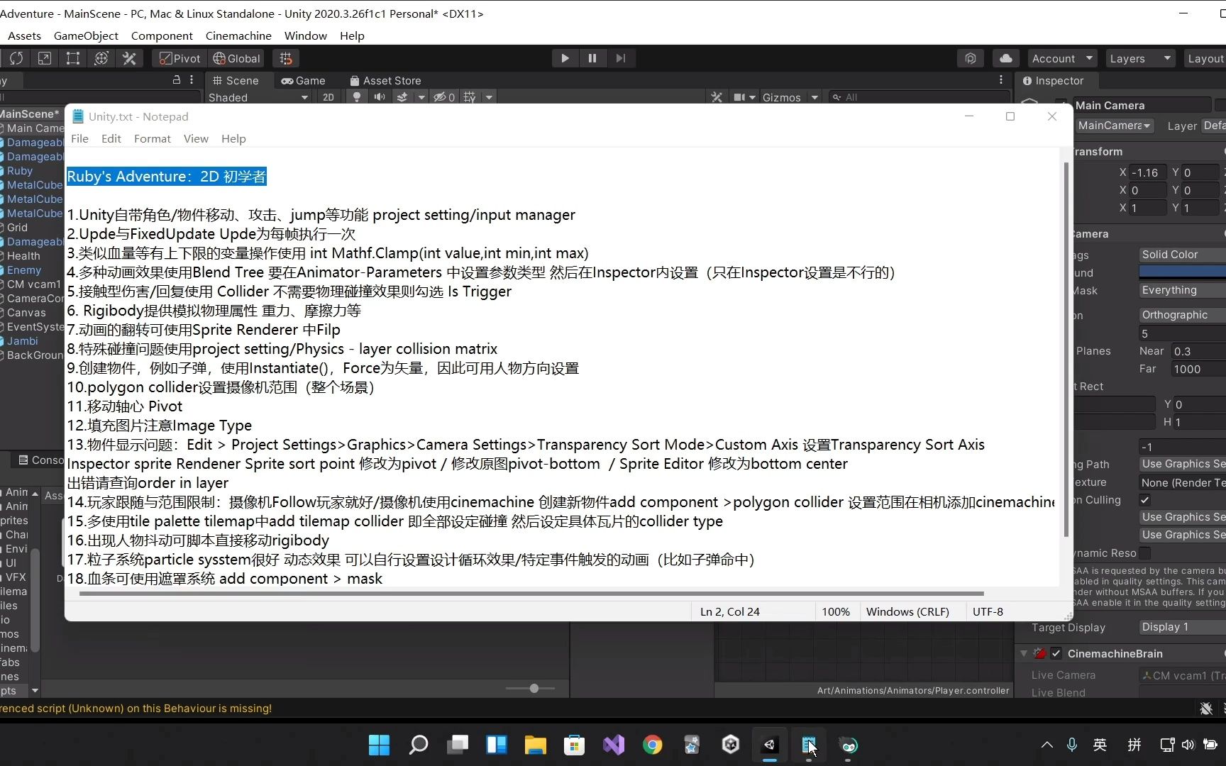This screenshot has width=1226, height=766.
Task: Select Jambi in the Hierarchy
Action: (x=23, y=341)
